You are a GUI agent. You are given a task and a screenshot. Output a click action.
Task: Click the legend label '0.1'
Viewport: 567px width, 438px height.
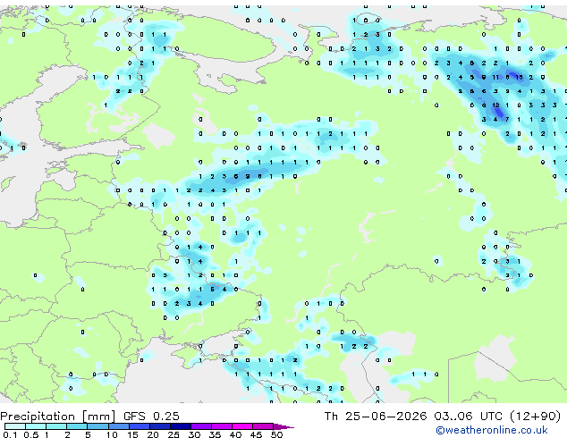pos(10,434)
